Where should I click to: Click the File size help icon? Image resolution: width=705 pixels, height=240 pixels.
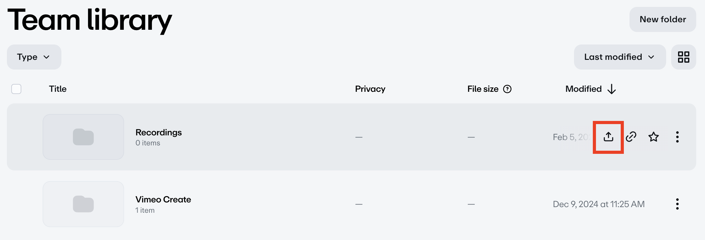[507, 89]
